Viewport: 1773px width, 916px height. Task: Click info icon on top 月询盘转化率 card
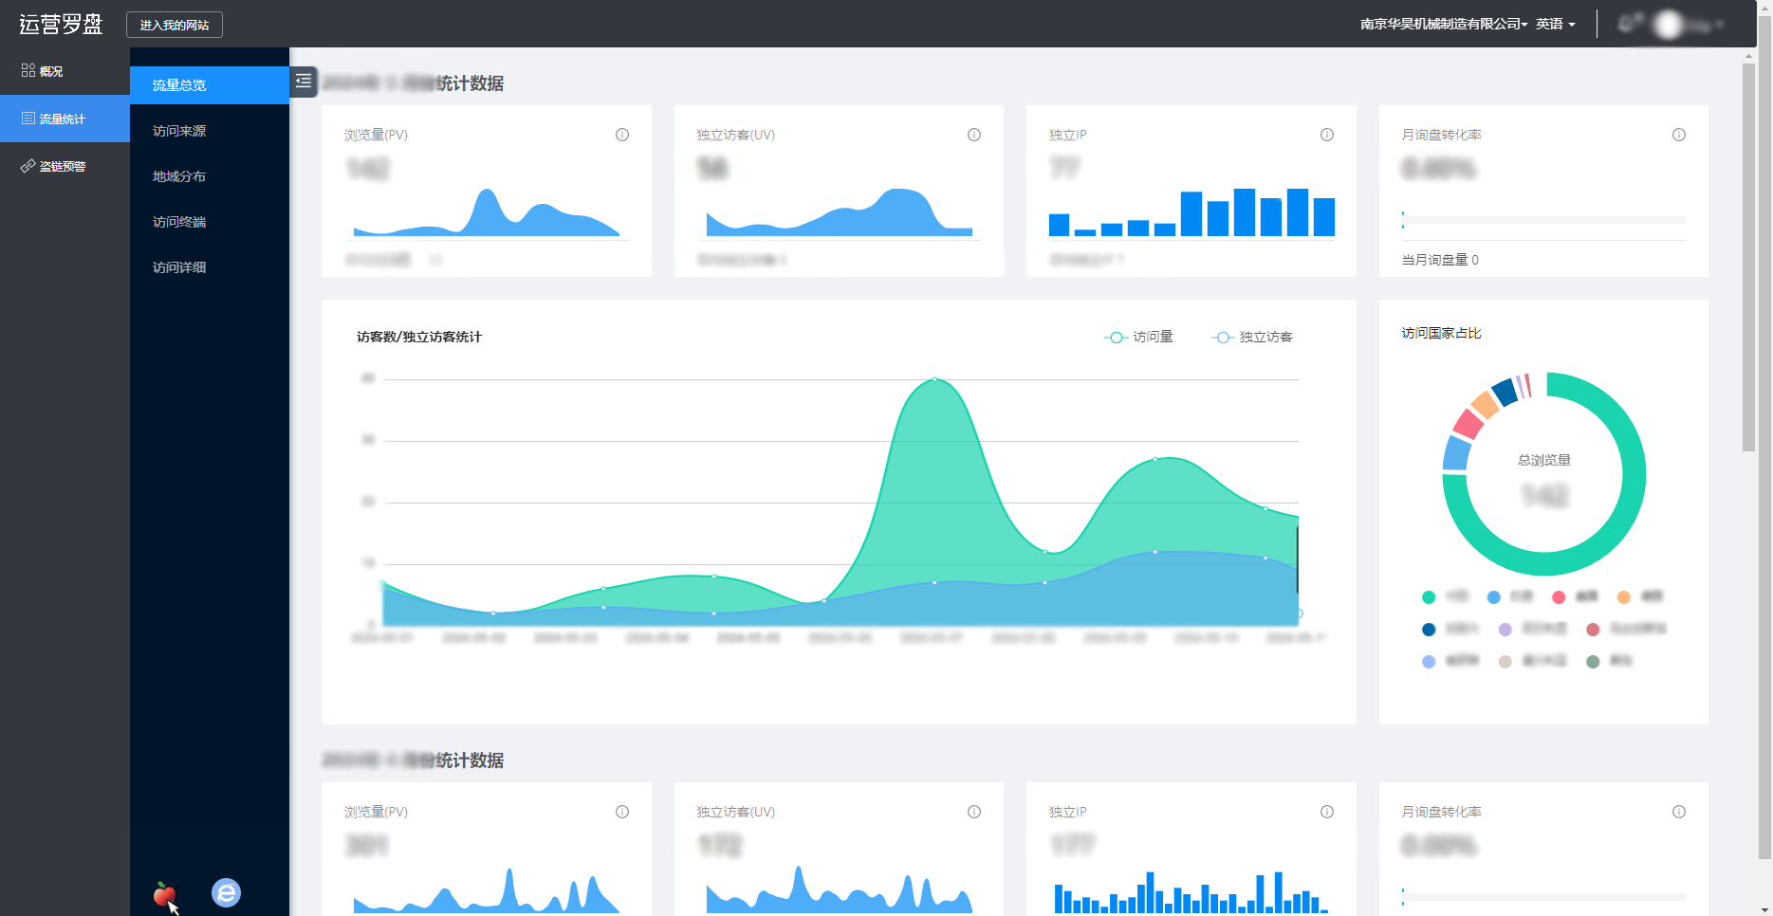(1679, 135)
